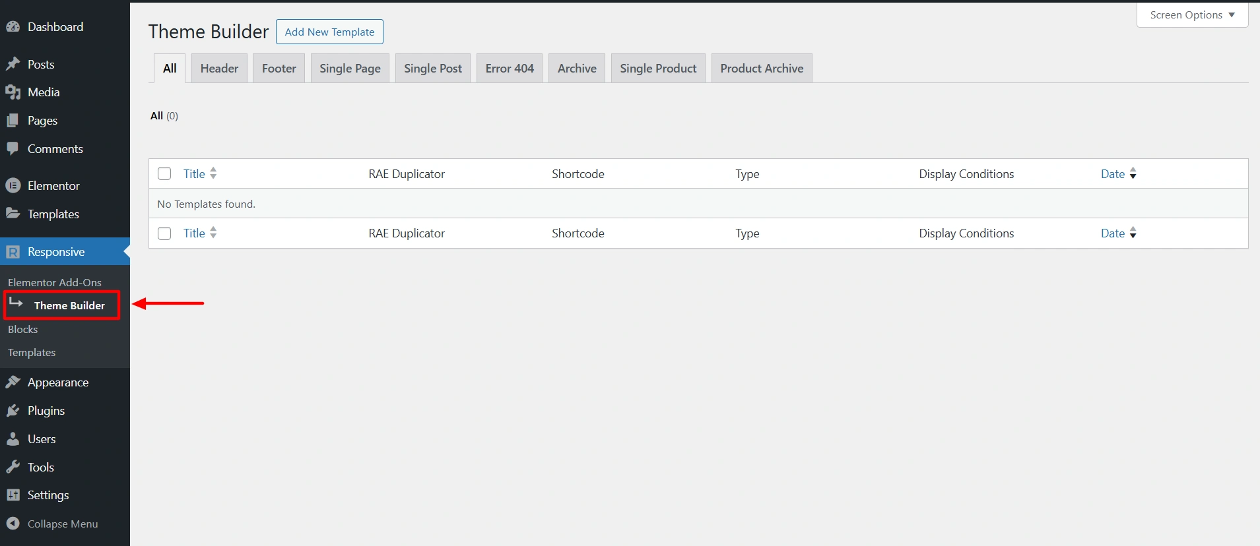The width and height of the screenshot is (1260, 546).
Task: Click the Add New Template button
Action: [x=329, y=32]
